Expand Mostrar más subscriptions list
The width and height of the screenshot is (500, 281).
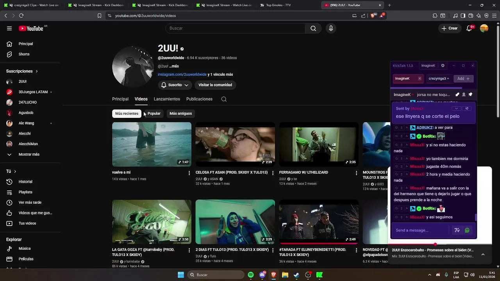[29, 155]
